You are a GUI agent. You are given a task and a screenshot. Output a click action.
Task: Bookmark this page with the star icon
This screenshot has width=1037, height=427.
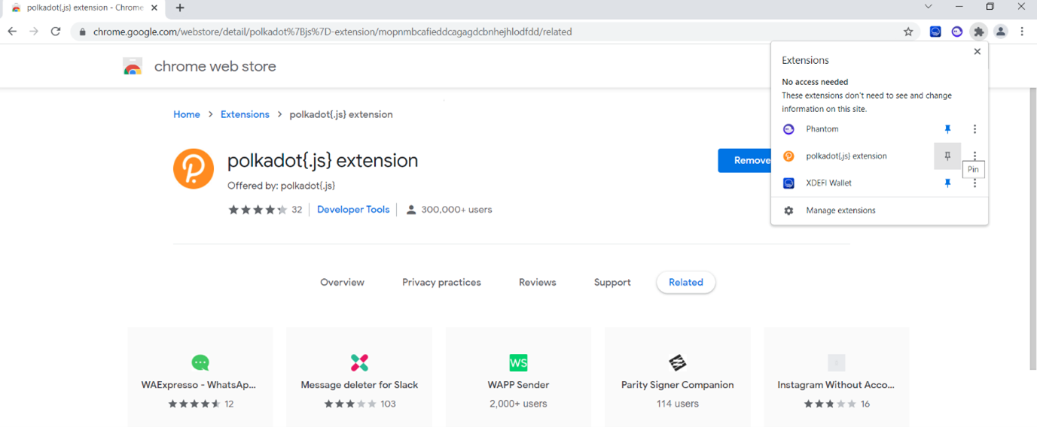[x=908, y=32]
